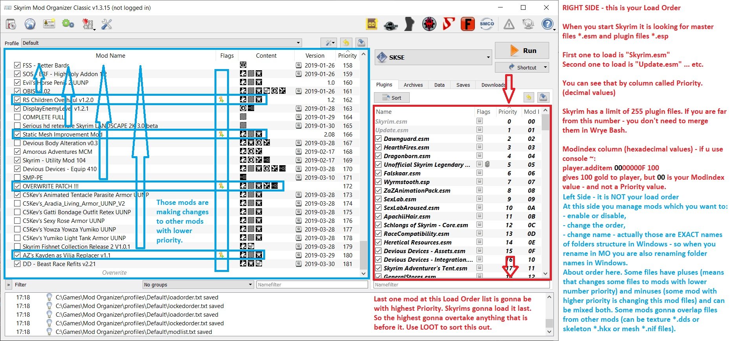Click the Sort button in Plugins tab
Screen dimensions: 731x341
pyautogui.click(x=392, y=98)
